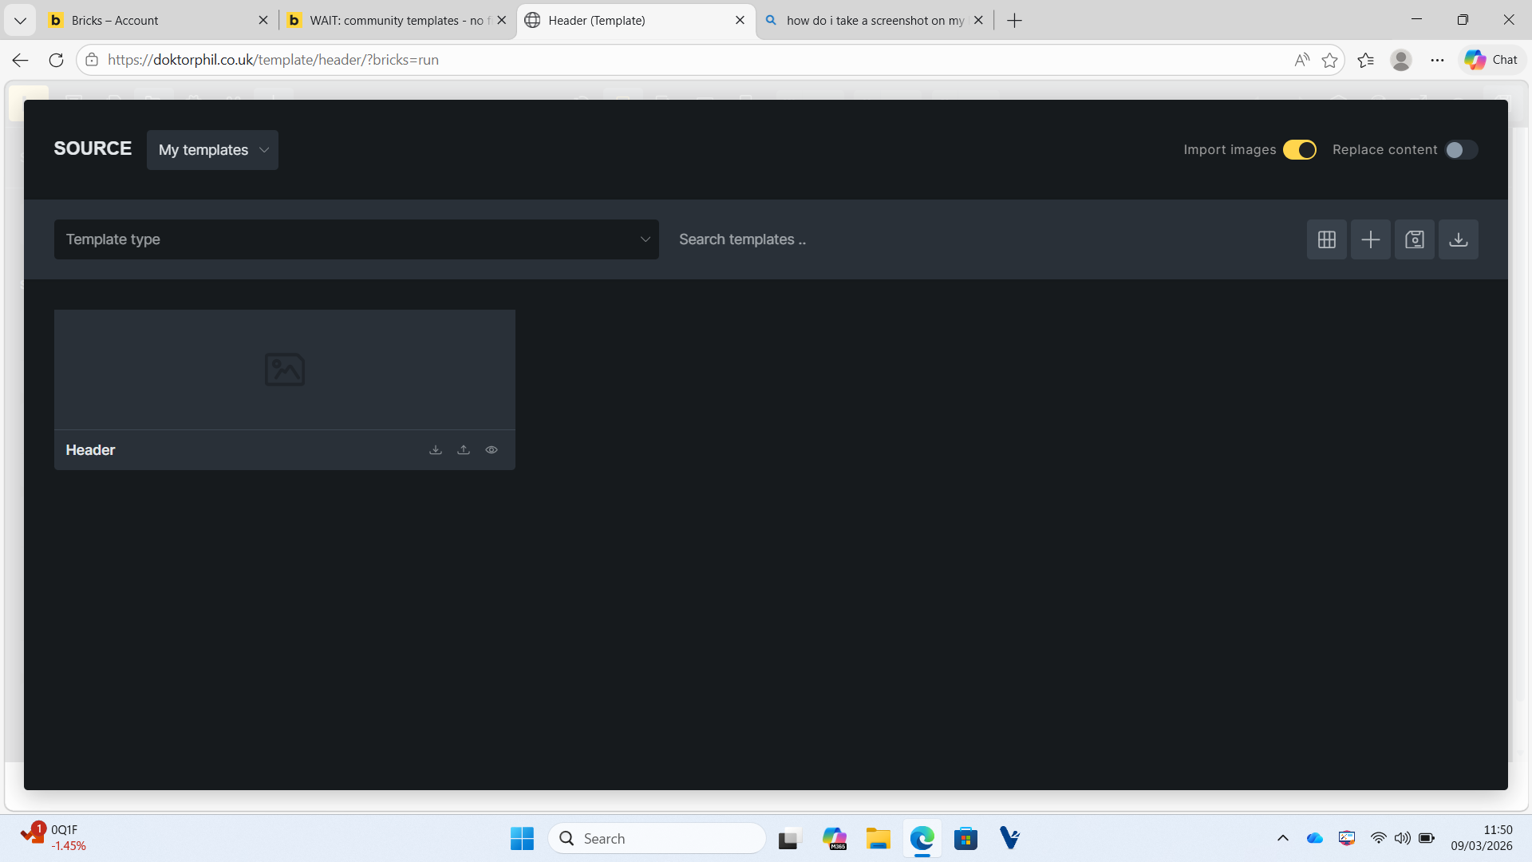Screen dimensions: 1532x862
Task: Insert the Header template via download icon
Action: (x=436, y=450)
